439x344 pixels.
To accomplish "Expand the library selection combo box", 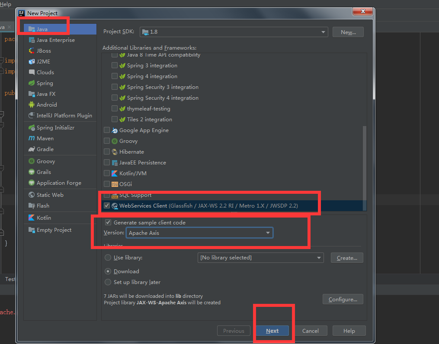I will (x=319, y=258).
